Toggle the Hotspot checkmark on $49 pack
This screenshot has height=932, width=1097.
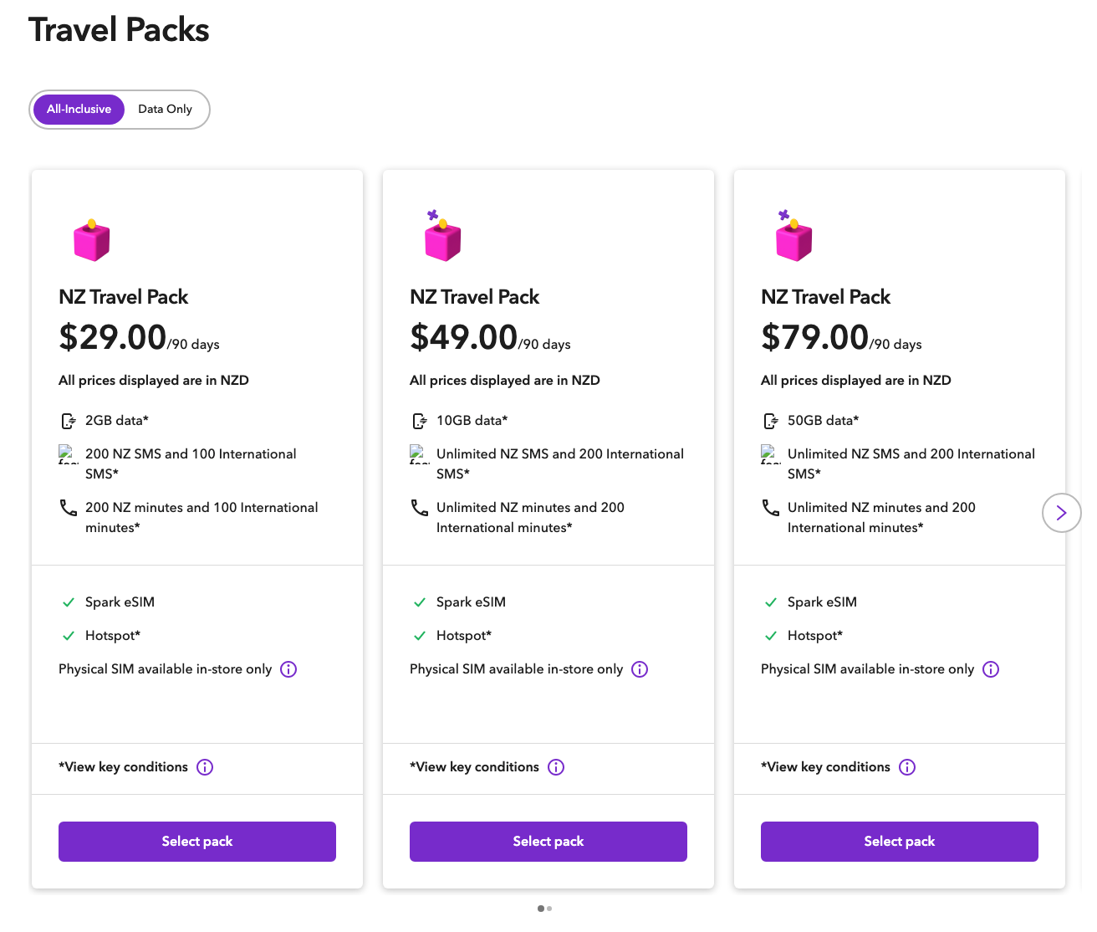click(x=420, y=635)
